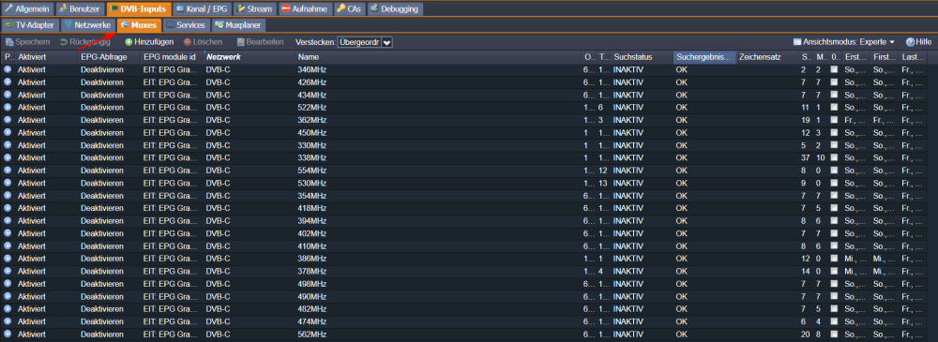The image size is (938, 342).
Task: Click the play icon for 450MHz row
Action: pos(8,132)
